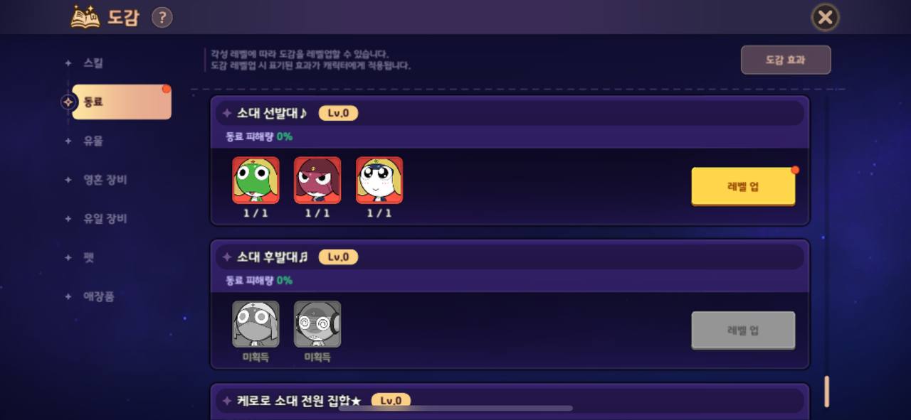Screen dimensions: 911x420
Task: Click the vertical scrollbar handle on right
Action: (826, 391)
